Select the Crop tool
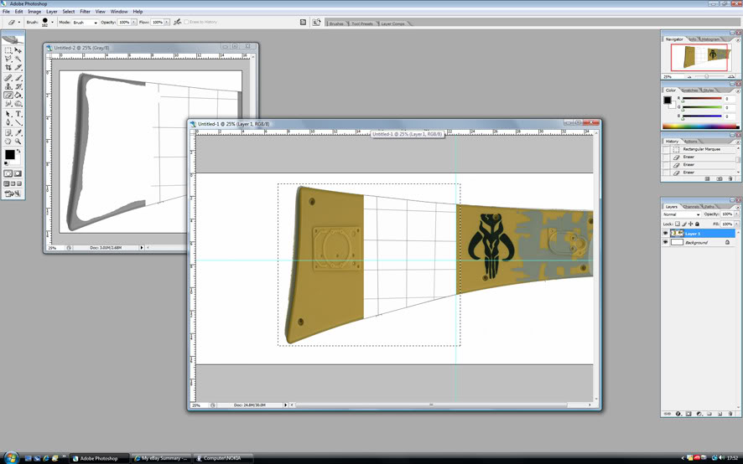The height and width of the screenshot is (464, 743). 8,67
